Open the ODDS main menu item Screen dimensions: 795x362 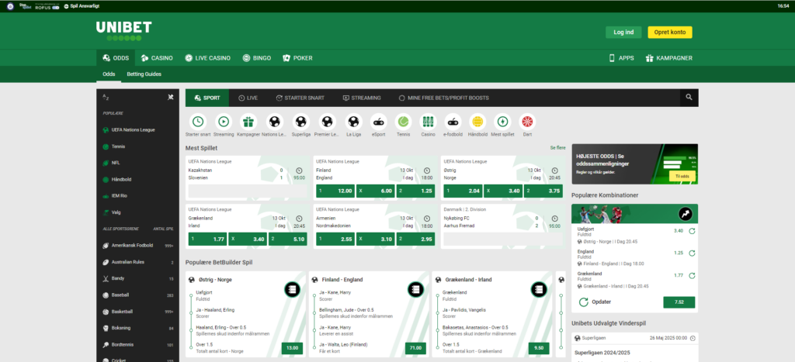(x=116, y=58)
